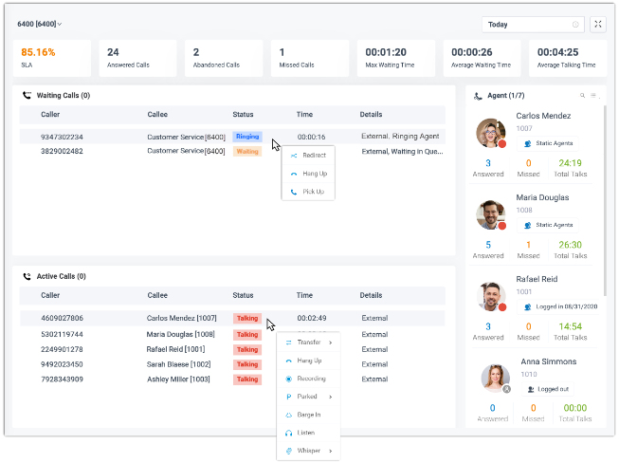The width and height of the screenshot is (619, 463).
Task: Click the fullscreen expand icon
Action: click(597, 25)
